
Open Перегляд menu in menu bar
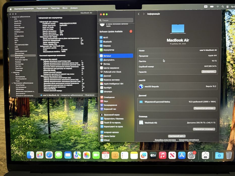(x=55, y=8)
